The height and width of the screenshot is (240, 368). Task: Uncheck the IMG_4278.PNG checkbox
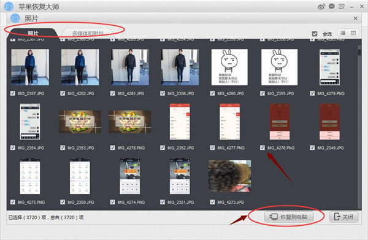(x=112, y=148)
